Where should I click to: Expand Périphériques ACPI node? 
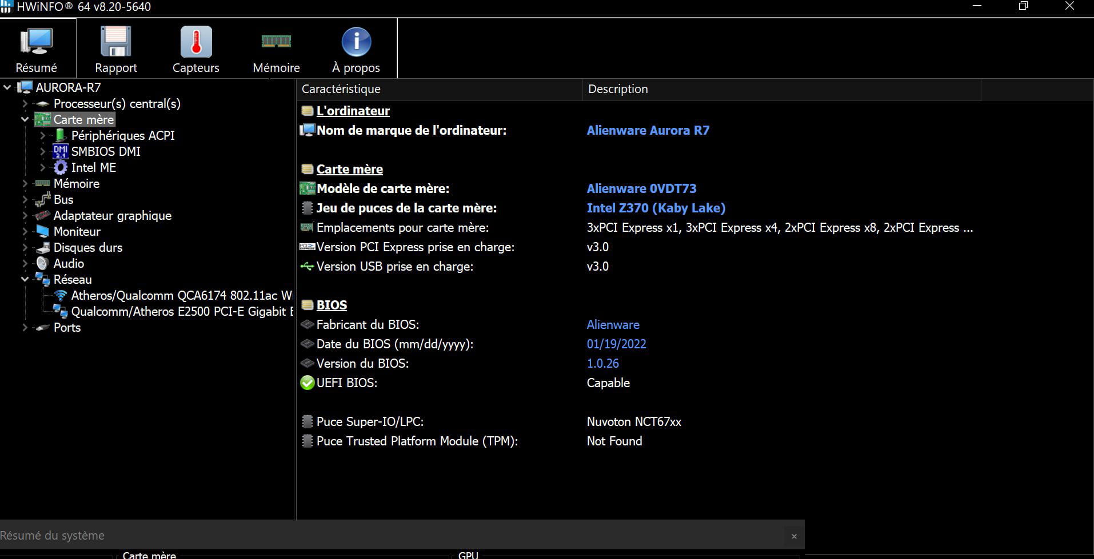pos(42,135)
